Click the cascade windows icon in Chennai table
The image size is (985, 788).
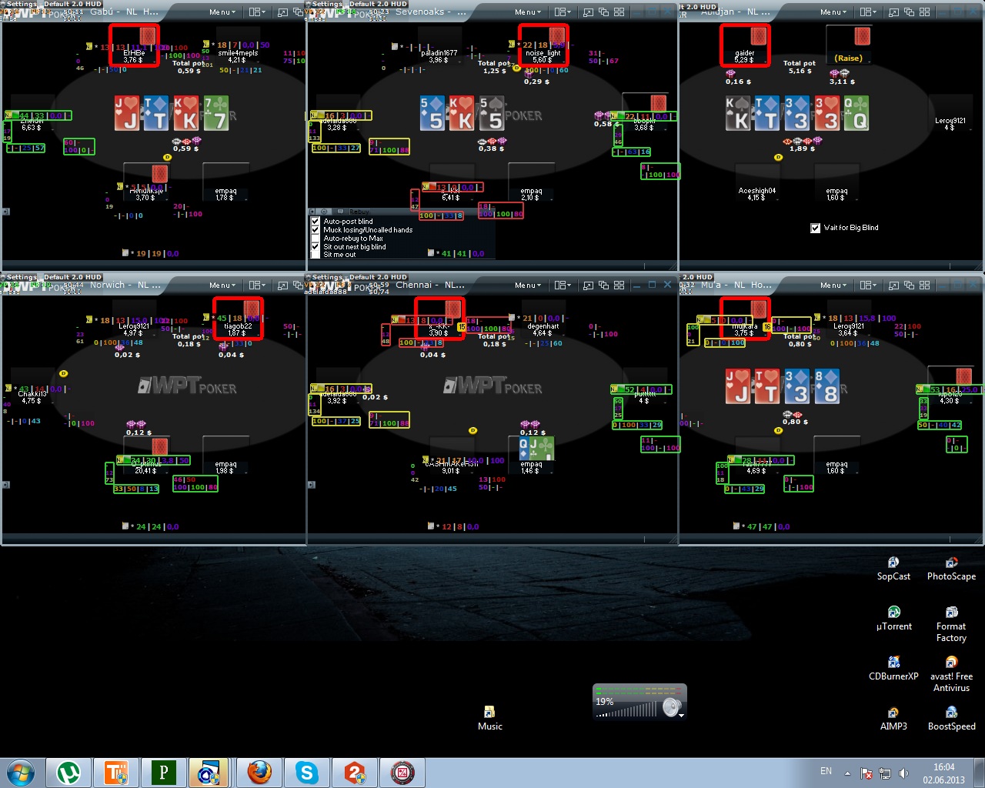point(603,285)
